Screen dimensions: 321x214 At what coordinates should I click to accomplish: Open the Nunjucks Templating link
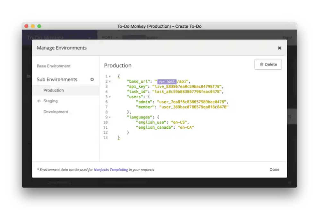(111, 170)
